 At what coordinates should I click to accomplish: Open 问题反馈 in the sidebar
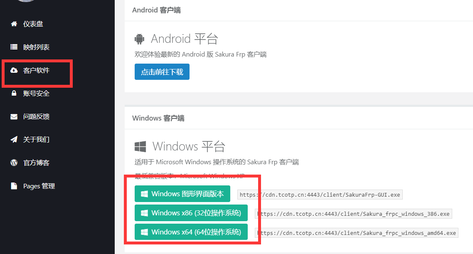point(37,116)
